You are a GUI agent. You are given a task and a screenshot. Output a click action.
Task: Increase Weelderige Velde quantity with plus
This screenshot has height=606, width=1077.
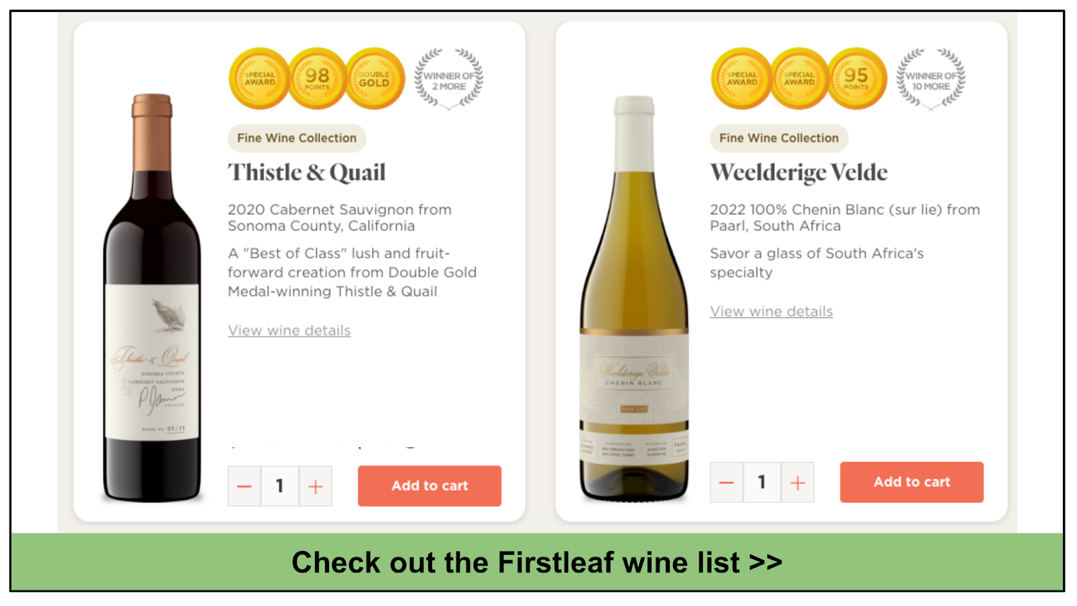click(x=798, y=482)
